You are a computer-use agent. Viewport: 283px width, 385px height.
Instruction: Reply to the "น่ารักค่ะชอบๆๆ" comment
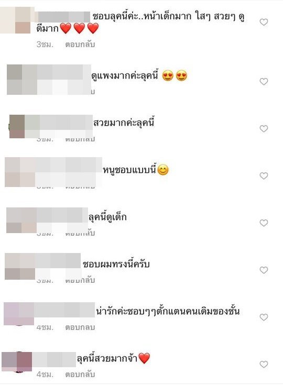pos(80,327)
